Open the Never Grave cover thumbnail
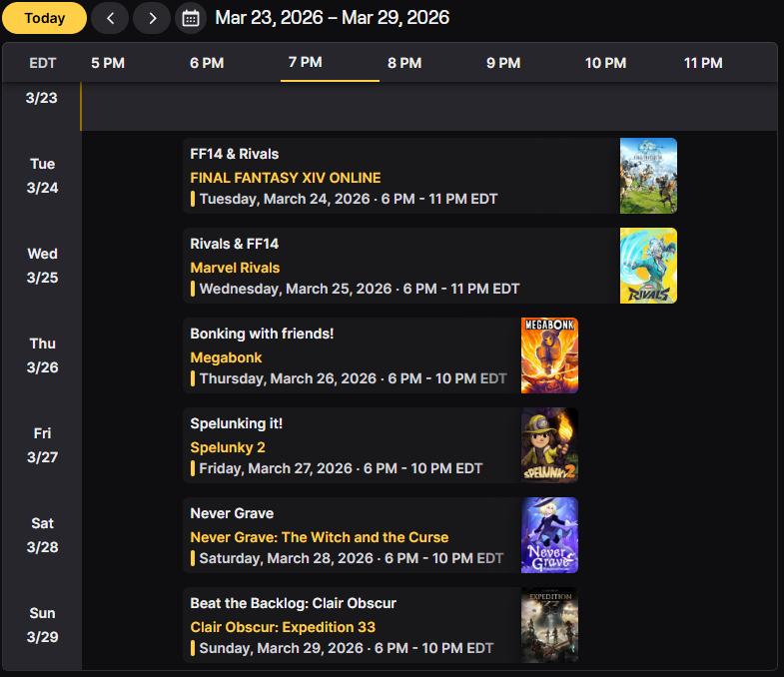 [x=549, y=535]
